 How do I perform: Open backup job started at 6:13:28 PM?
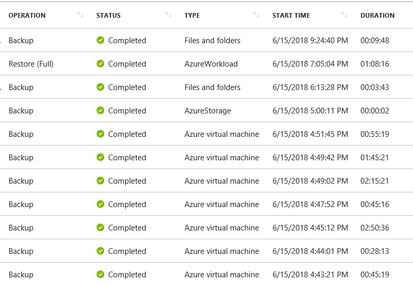206,87
